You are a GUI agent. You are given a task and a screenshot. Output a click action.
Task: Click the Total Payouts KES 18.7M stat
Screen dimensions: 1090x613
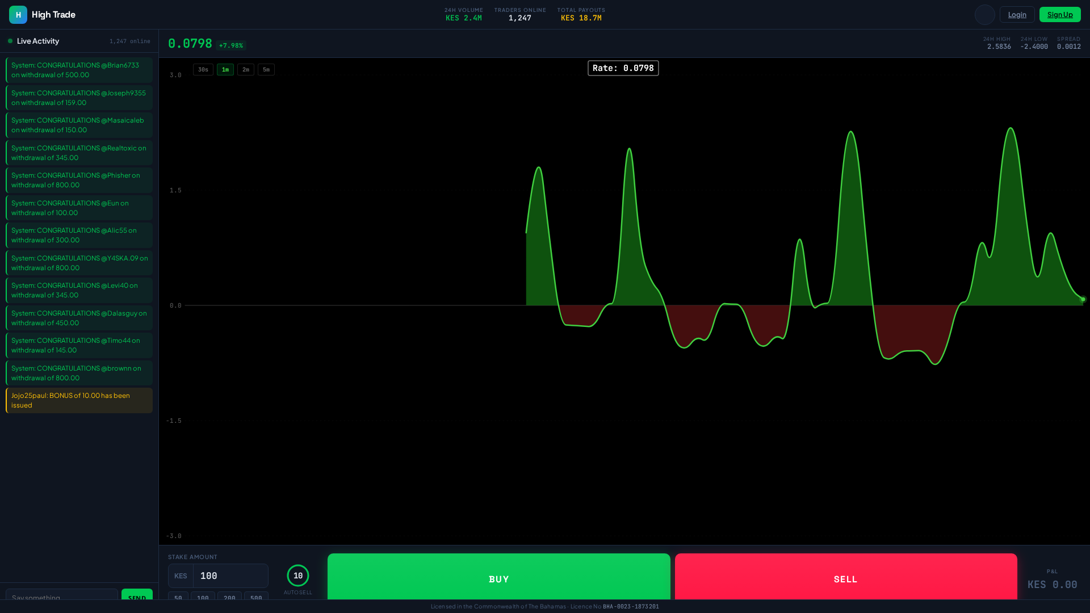(581, 14)
